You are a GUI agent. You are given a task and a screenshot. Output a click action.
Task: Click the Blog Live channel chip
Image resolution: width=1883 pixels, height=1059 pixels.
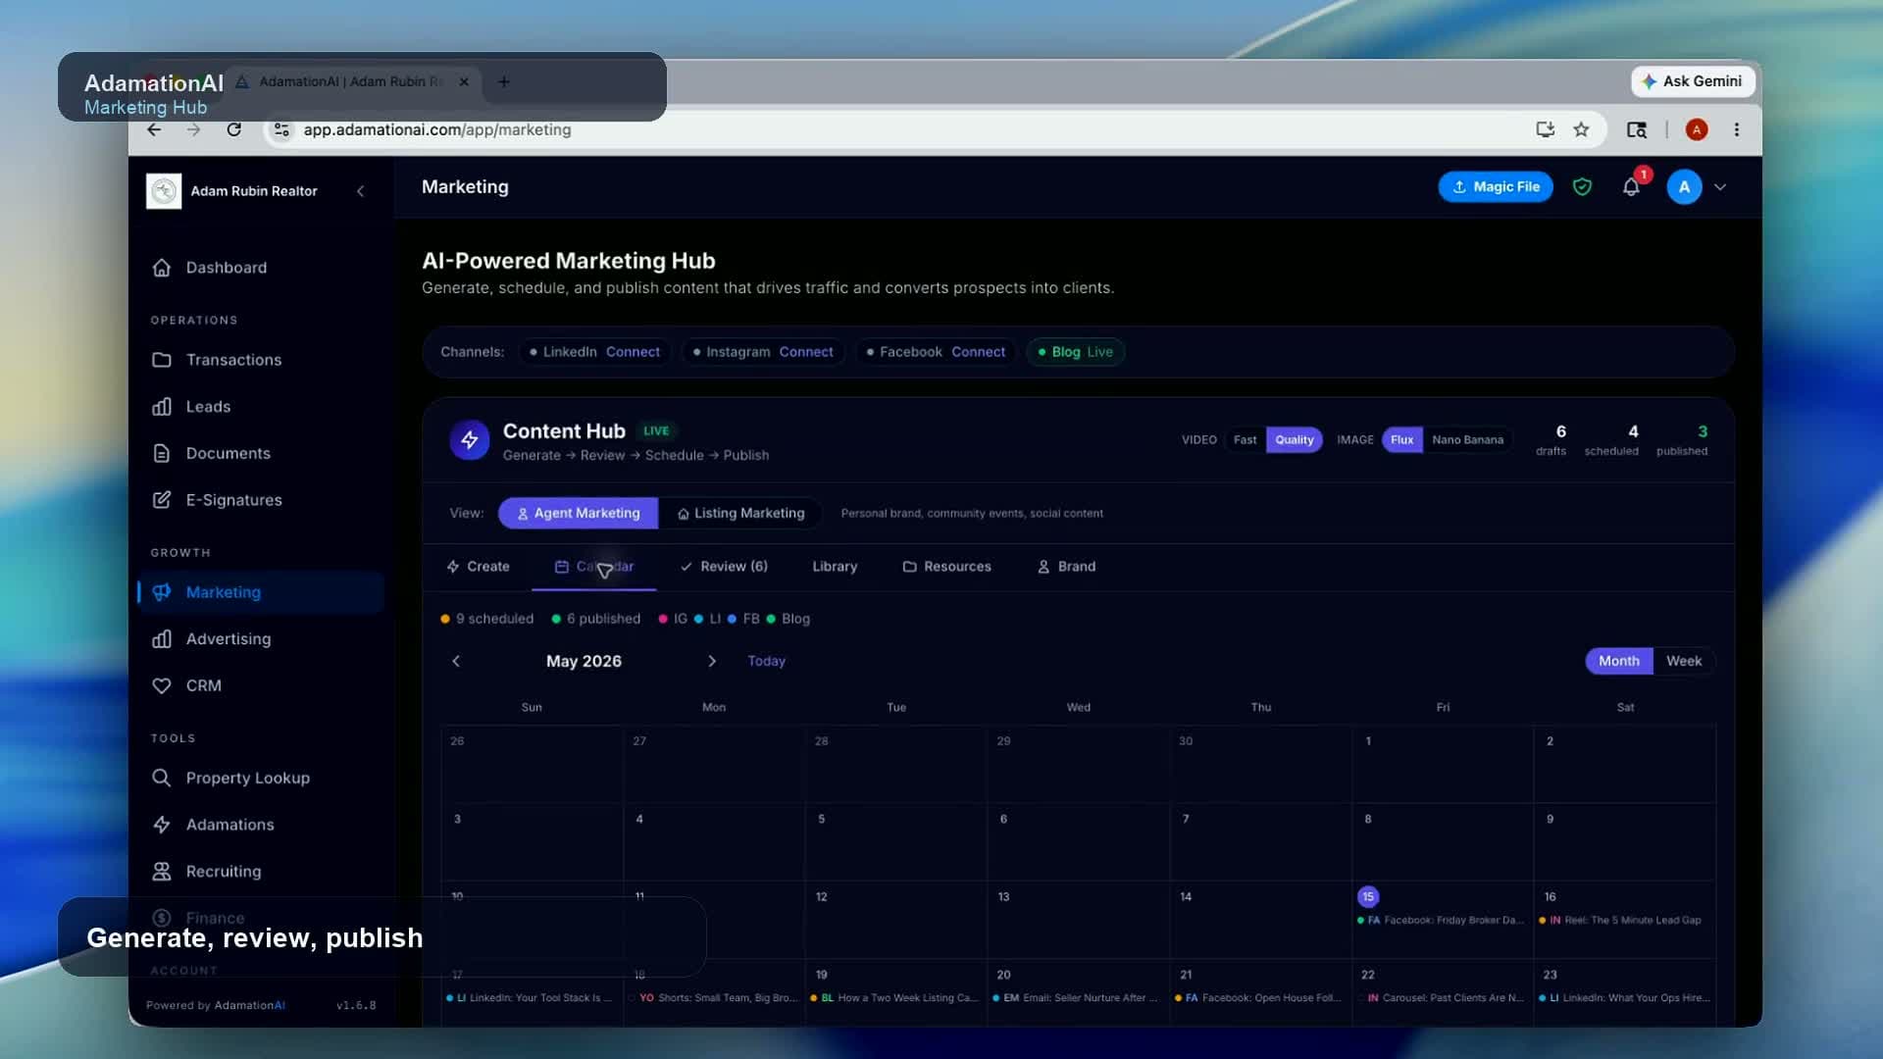pos(1075,352)
